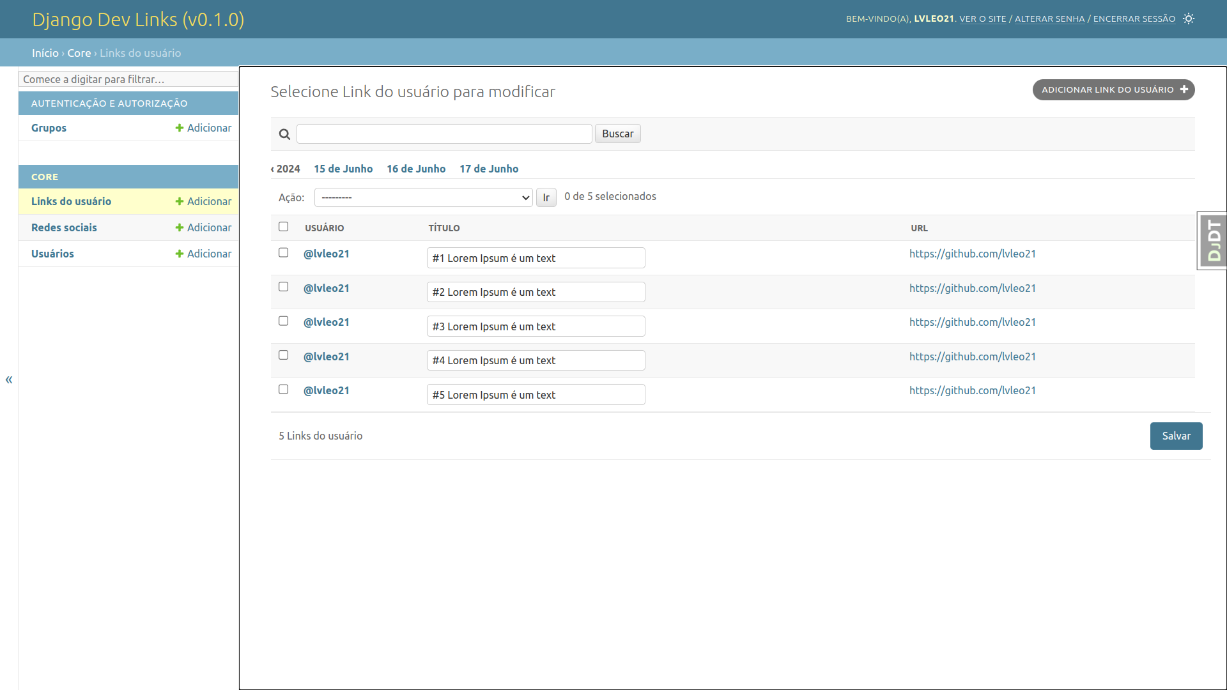Open the 15 de Junho filter tab
Screen dimensions: 1227x690
(x=343, y=169)
